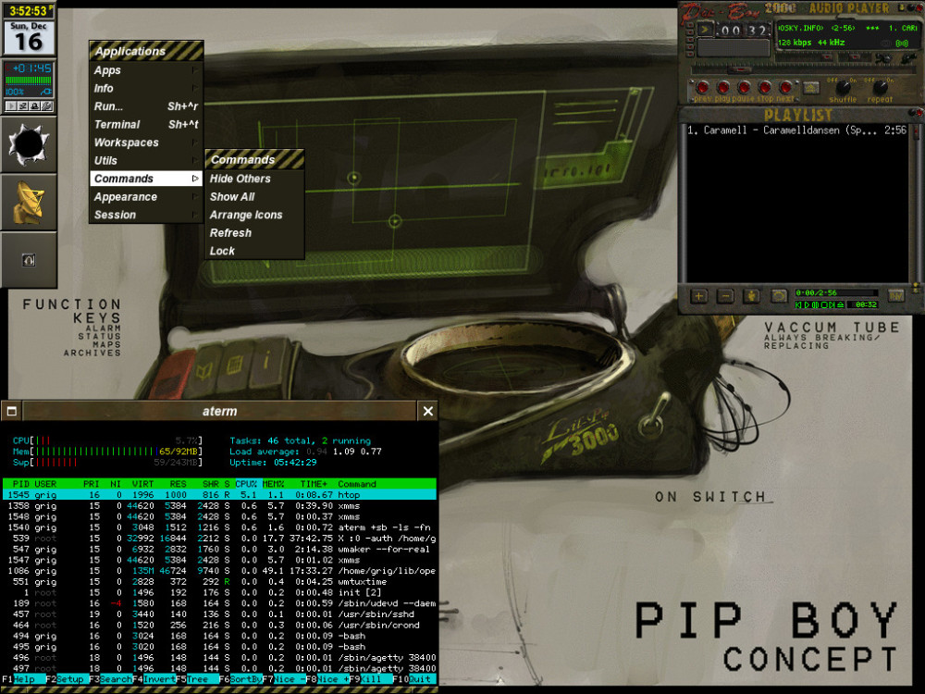Toggle the playlist icon in audio player
Screen dimensions: 925x694
pyautogui.click(x=909, y=57)
